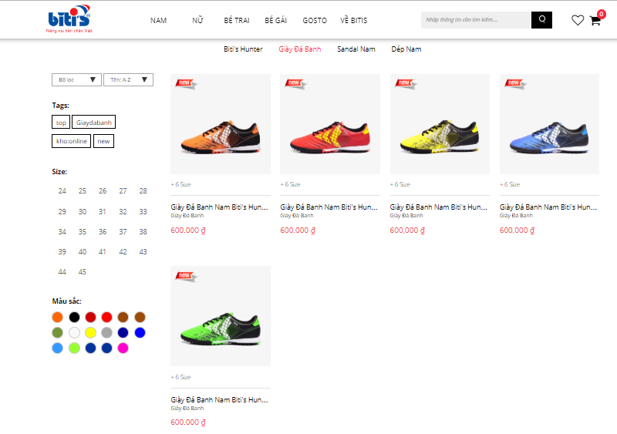The image size is (617, 434).
Task: Open the BÉ TRAI menu
Action: tap(237, 21)
